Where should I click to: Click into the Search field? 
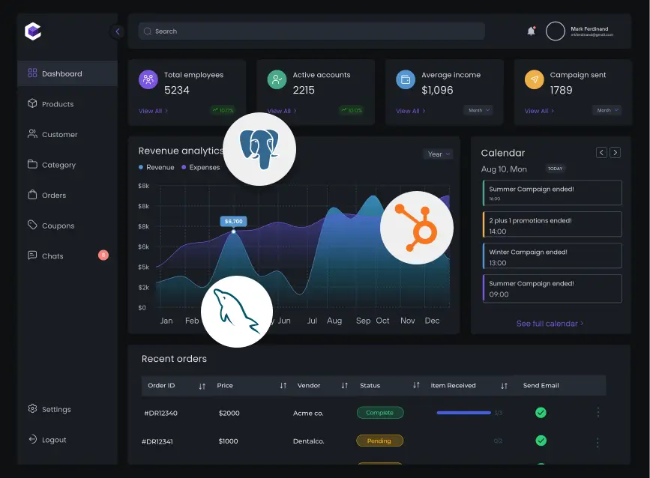point(312,31)
